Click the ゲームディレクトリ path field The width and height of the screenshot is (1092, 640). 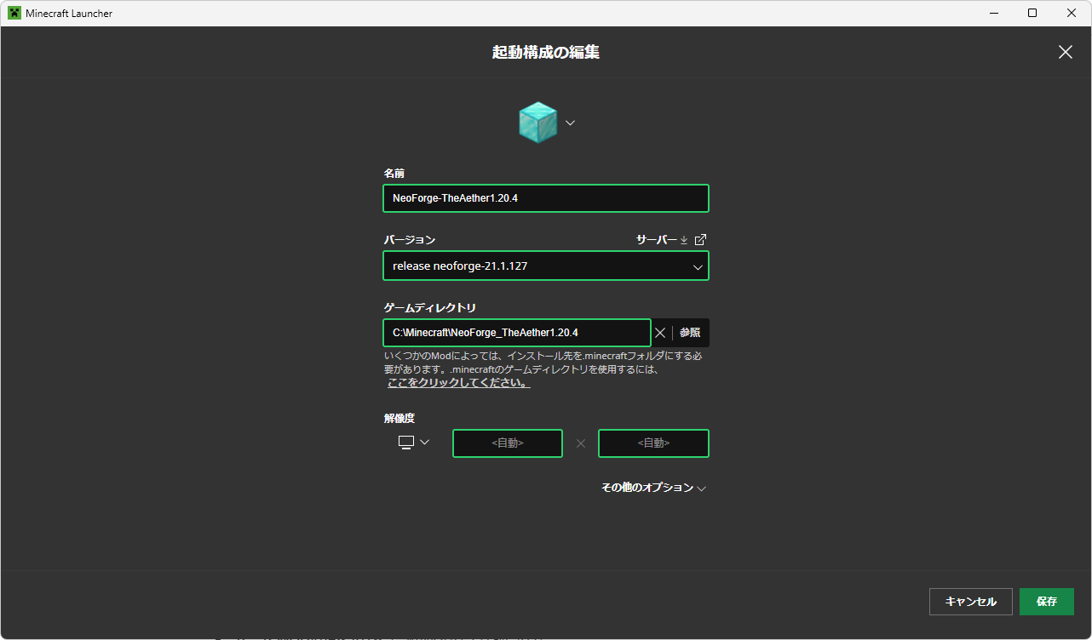517,333
